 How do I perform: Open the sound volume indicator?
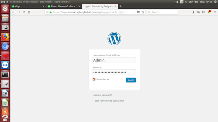tap(196, 2)
